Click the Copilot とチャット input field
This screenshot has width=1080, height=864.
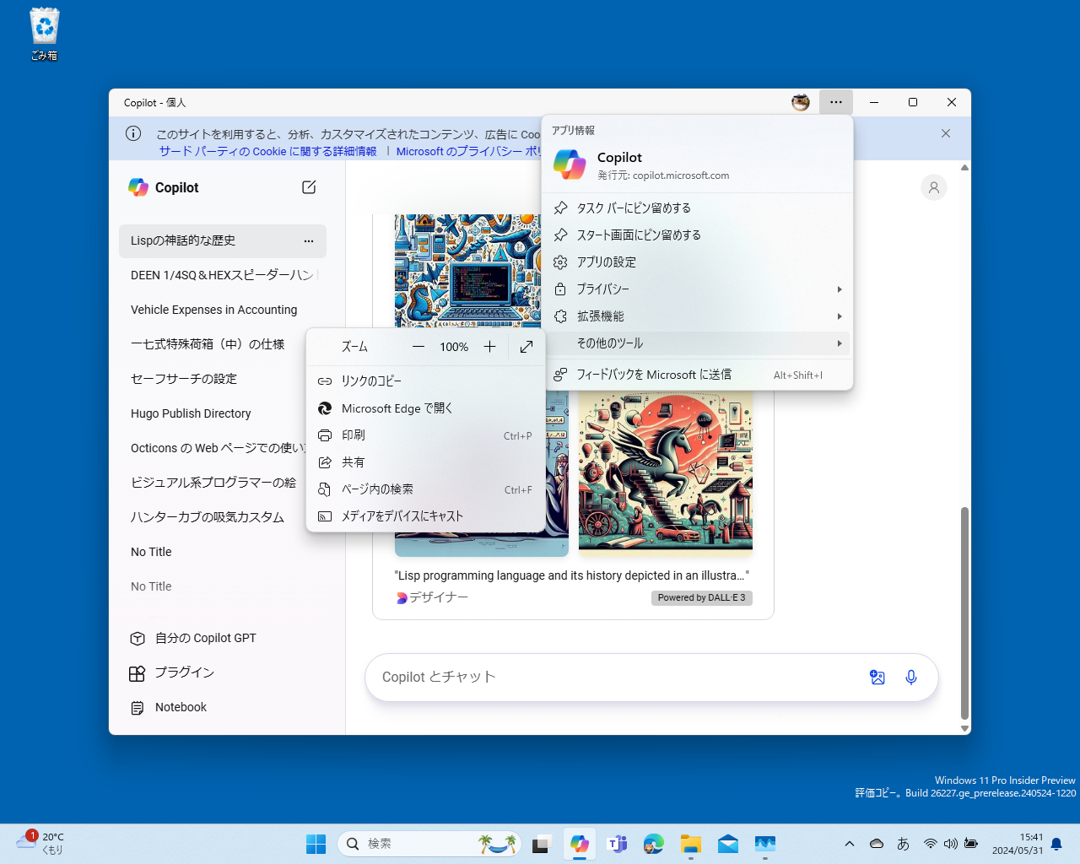[591, 677]
